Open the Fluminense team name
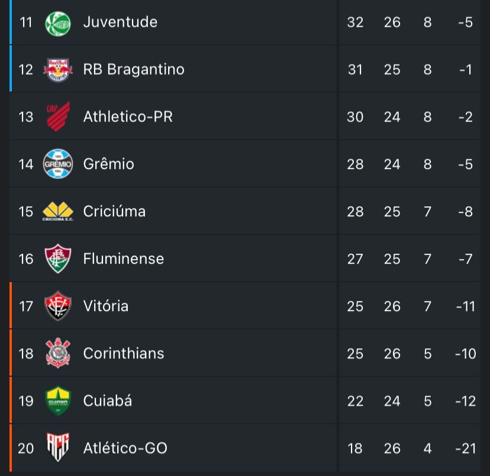 [x=124, y=258]
